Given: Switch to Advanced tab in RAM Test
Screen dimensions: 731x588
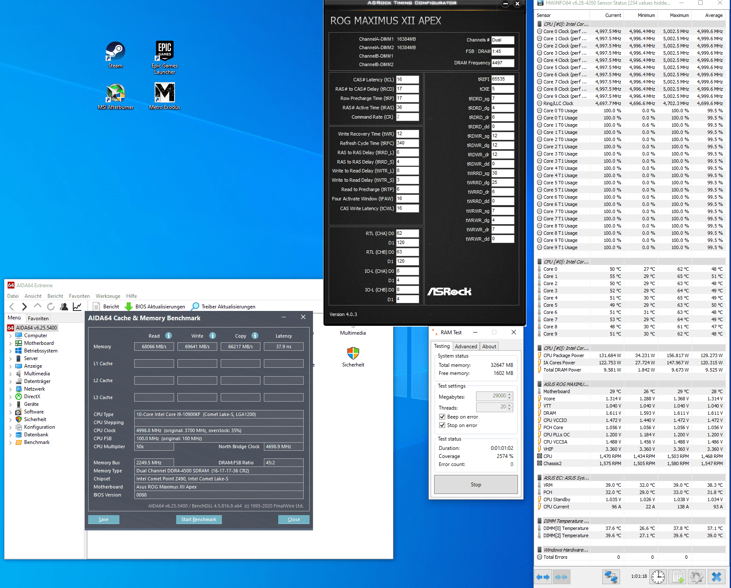Looking at the screenshot, I should click(x=466, y=347).
